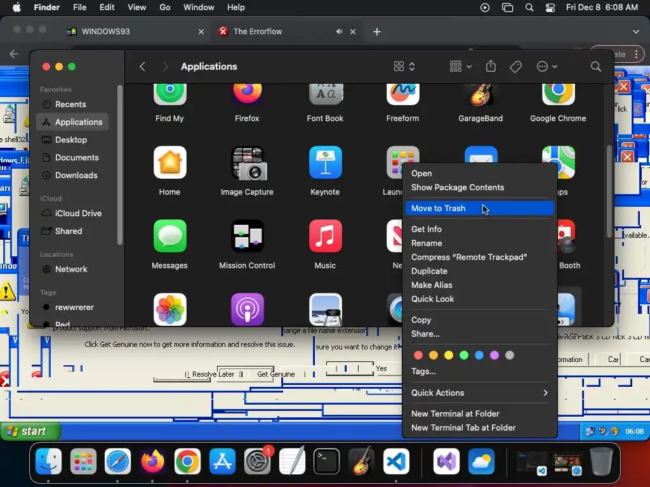Open the Firefox app in Applications
Image resolution: width=650 pixels, height=487 pixels.
click(247, 94)
